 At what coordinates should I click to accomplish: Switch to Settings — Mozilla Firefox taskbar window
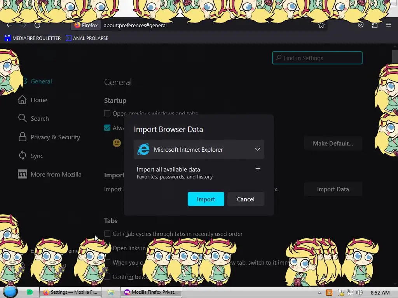tap(70, 292)
